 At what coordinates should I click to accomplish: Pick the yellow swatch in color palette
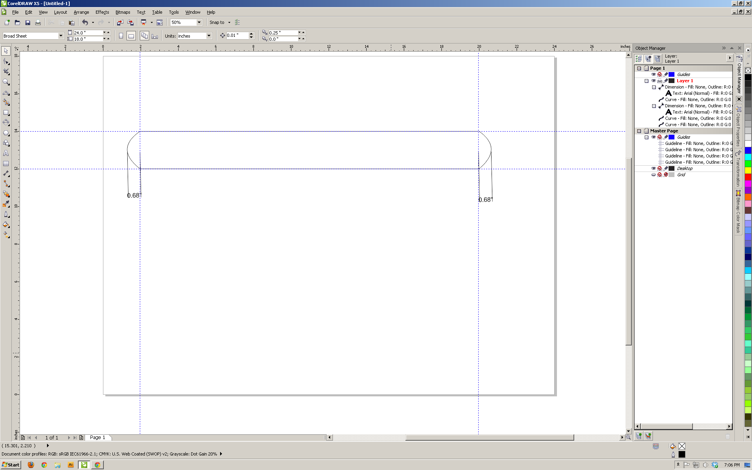tap(748, 170)
